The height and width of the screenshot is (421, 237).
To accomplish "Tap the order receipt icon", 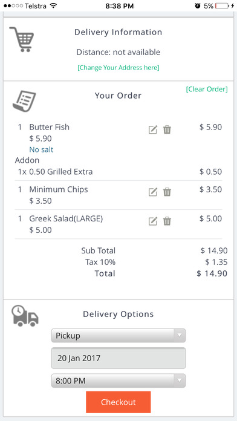I will [24, 100].
